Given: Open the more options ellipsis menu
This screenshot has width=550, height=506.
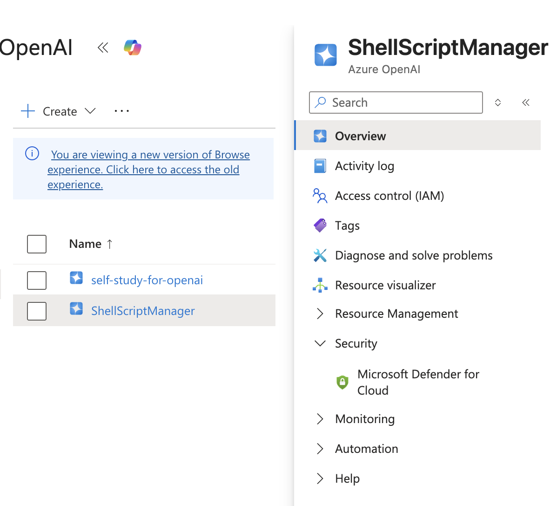Looking at the screenshot, I should coord(121,111).
